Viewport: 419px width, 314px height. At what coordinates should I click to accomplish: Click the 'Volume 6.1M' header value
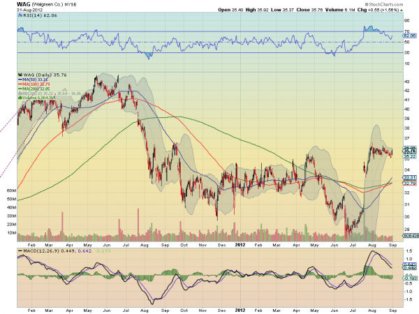pyautogui.click(x=340, y=10)
